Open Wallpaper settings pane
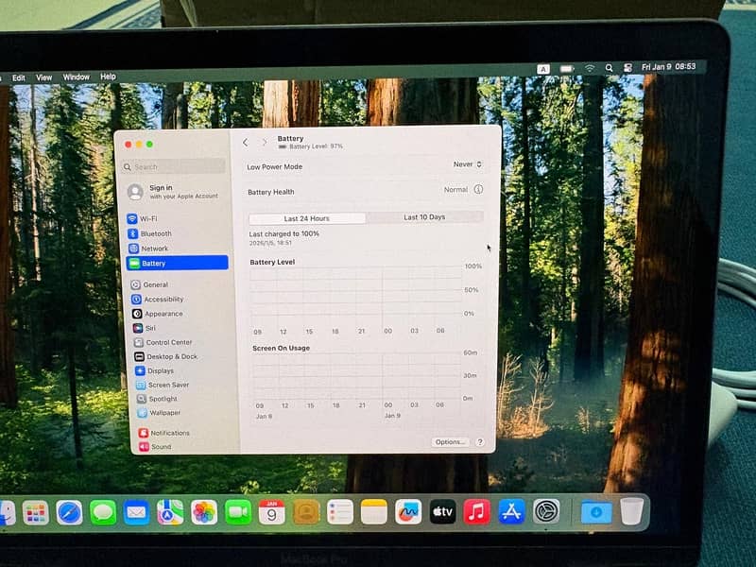Image resolution: width=756 pixels, height=567 pixels. pos(163,413)
